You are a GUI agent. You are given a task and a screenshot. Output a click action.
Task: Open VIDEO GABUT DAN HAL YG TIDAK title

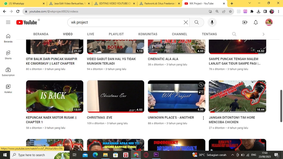pos(111,61)
